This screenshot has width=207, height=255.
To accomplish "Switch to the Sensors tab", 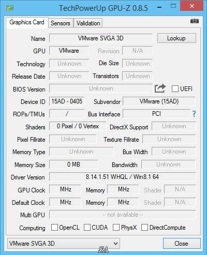I will coord(61,23).
